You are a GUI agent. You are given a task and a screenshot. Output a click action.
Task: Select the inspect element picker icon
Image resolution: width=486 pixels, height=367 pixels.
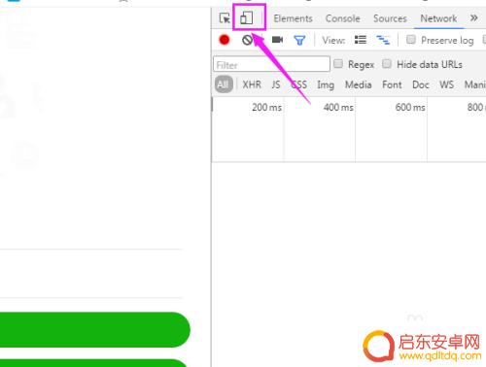pyautogui.click(x=225, y=18)
